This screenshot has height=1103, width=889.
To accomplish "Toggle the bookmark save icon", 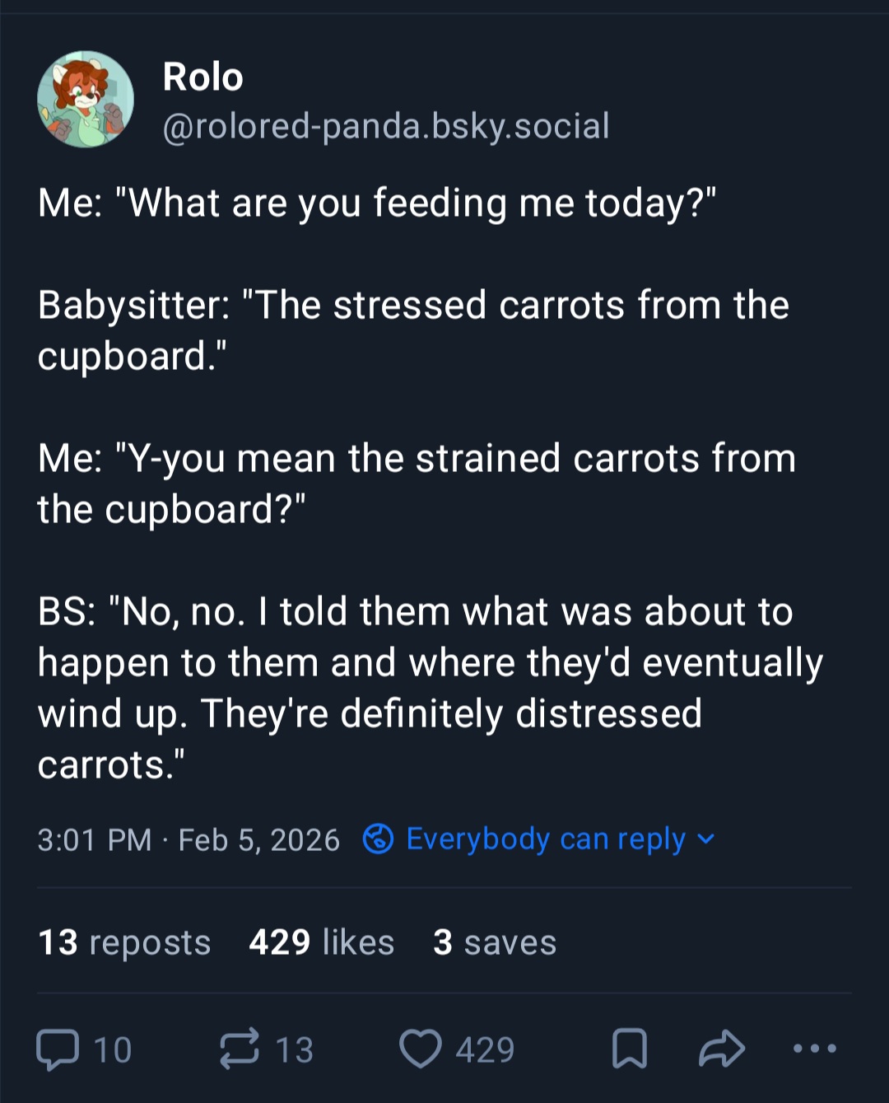I will point(630,1049).
